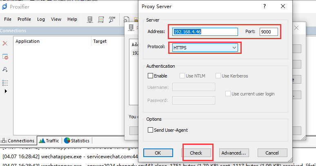Open Advanced... settings
This screenshot has height=166, width=316.
(x=234, y=153)
